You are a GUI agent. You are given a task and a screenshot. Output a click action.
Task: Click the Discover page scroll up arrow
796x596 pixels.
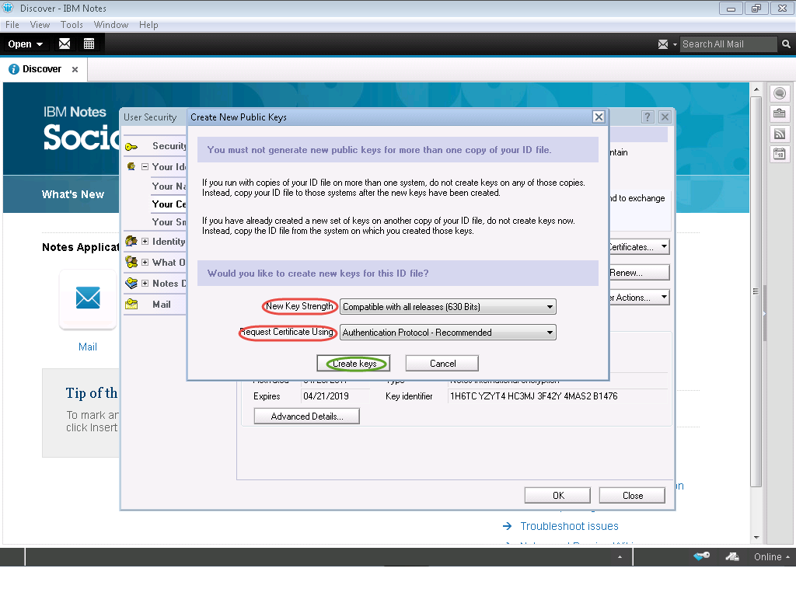pyautogui.click(x=756, y=89)
